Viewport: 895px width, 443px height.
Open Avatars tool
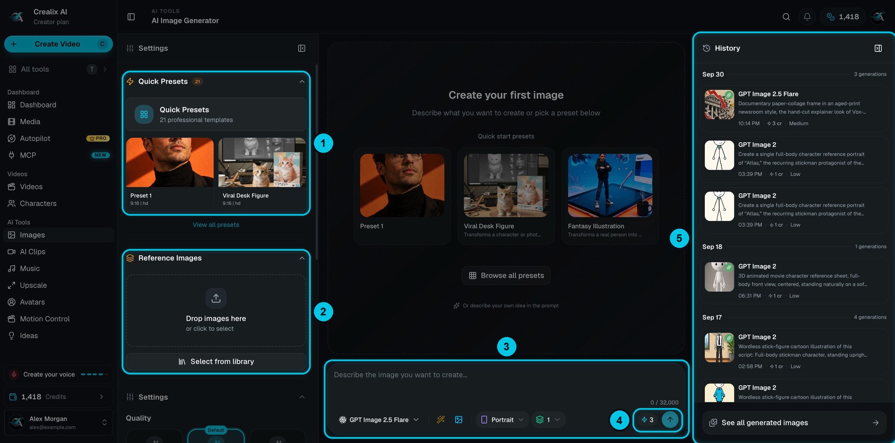coord(58,302)
